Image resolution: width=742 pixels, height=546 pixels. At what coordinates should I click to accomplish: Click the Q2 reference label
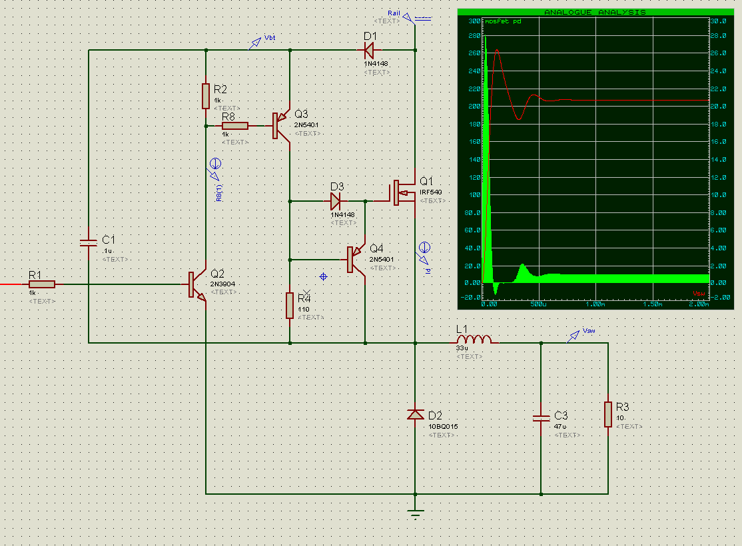point(217,274)
